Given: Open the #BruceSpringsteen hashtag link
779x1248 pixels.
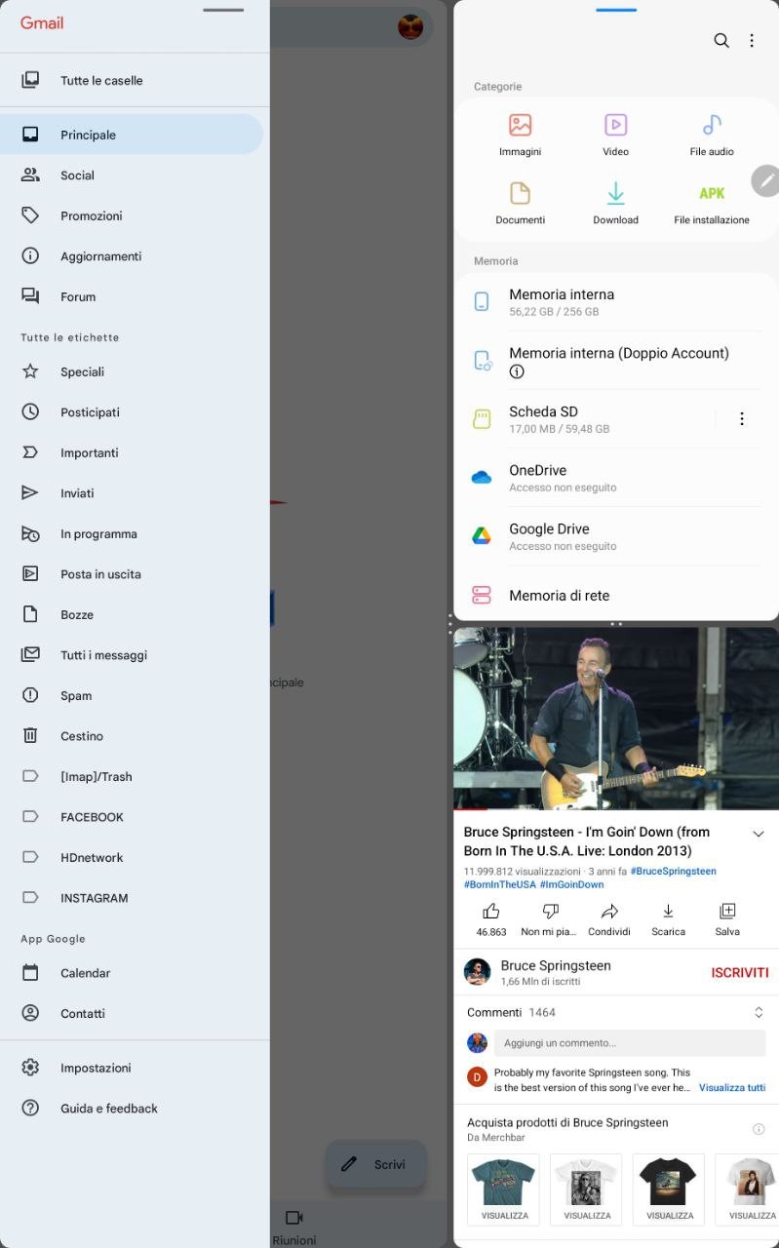Looking at the screenshot, I should 673,871.
